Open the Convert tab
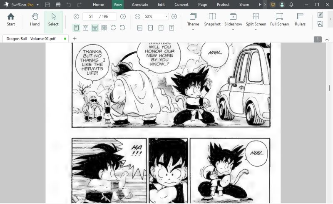The height and width of the screenshot is (204, 333). point(181,5)
